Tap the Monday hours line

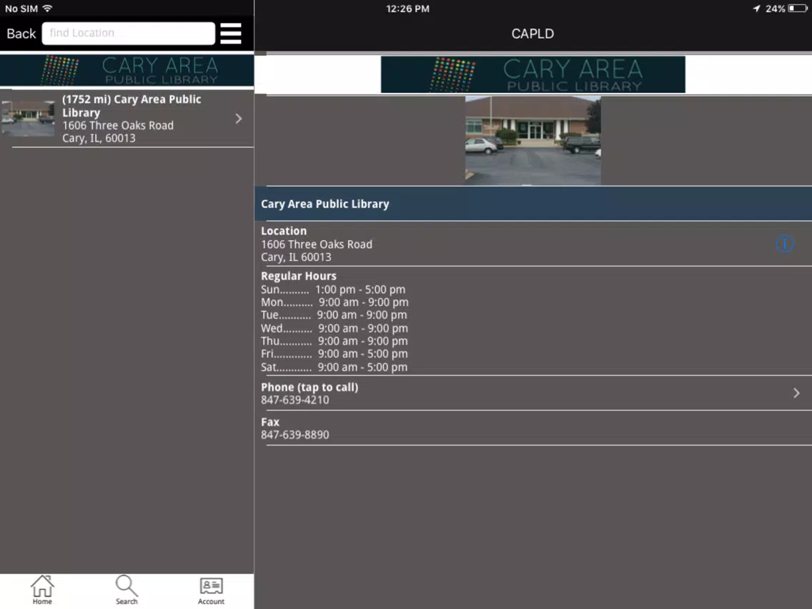pyautogui.click(x=335, y=302)
